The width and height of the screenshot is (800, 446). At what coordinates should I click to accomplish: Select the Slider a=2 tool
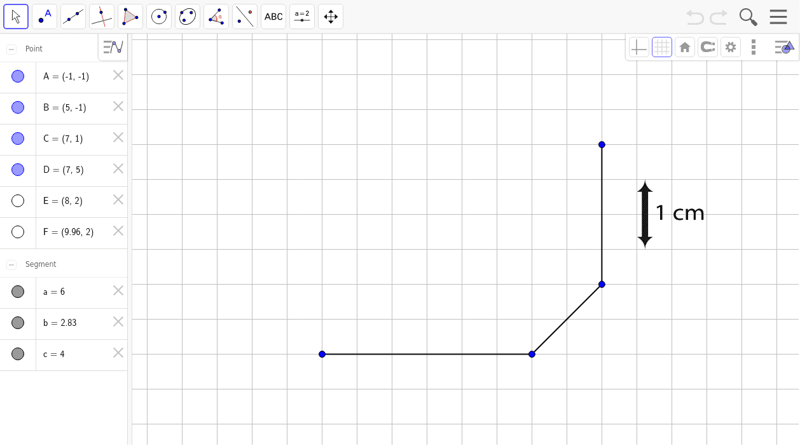tap(302, 17)
